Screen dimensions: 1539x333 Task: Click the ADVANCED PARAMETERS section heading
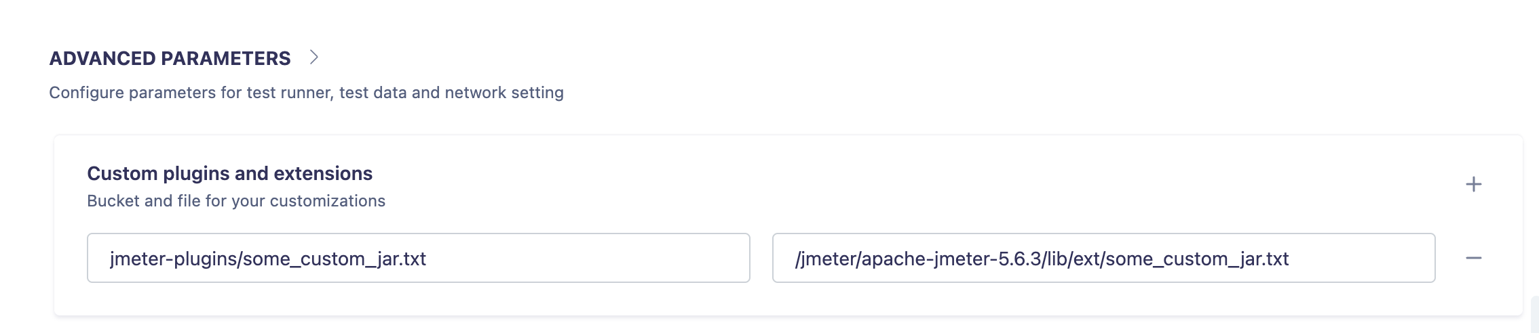tap(170, 58)
